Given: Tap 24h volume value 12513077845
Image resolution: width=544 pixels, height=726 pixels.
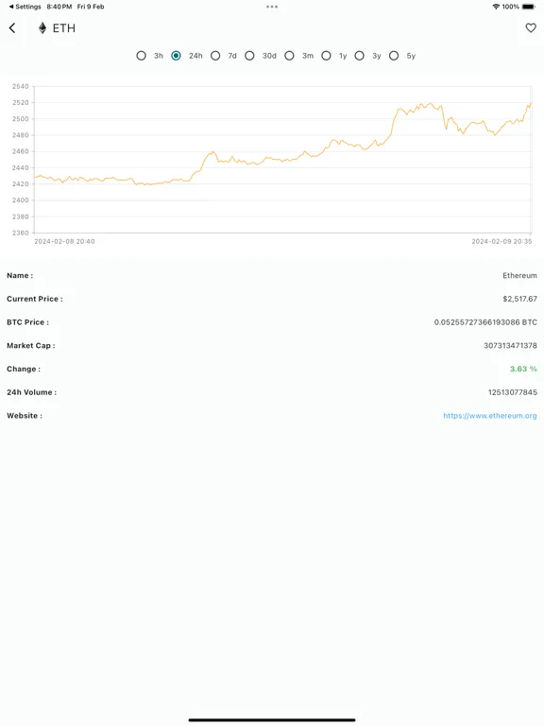Looking at the screenshot, I should click(x=513, y=392).
